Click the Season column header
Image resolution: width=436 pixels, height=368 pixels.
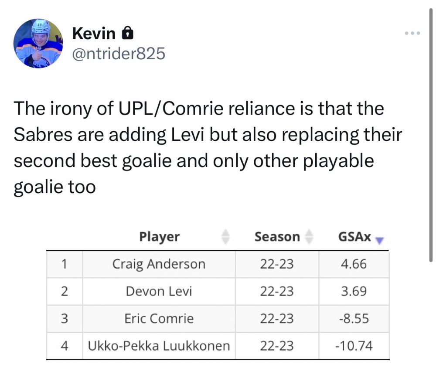277,237
